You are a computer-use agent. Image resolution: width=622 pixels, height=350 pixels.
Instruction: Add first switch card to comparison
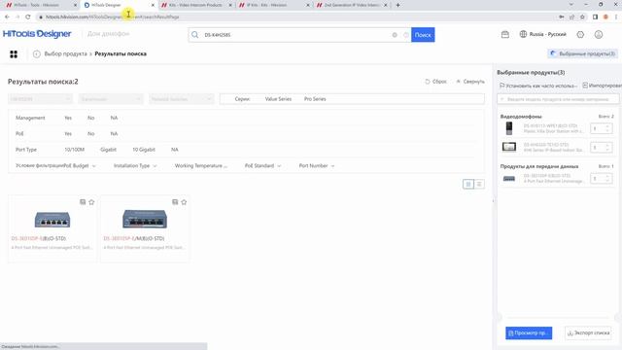83,202
